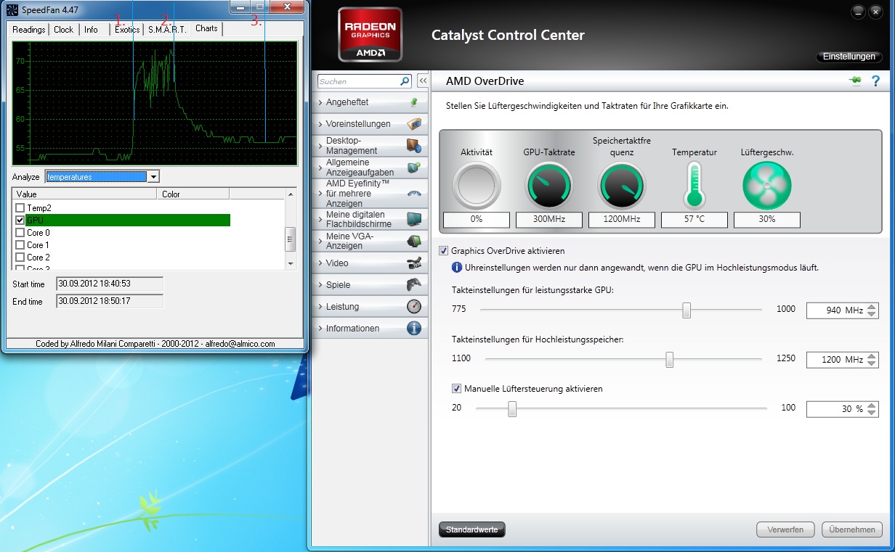Screen dimensions: 895x552
Task: Click the Radeon Graphics AMD logo
Action: [x=370, y=34]
